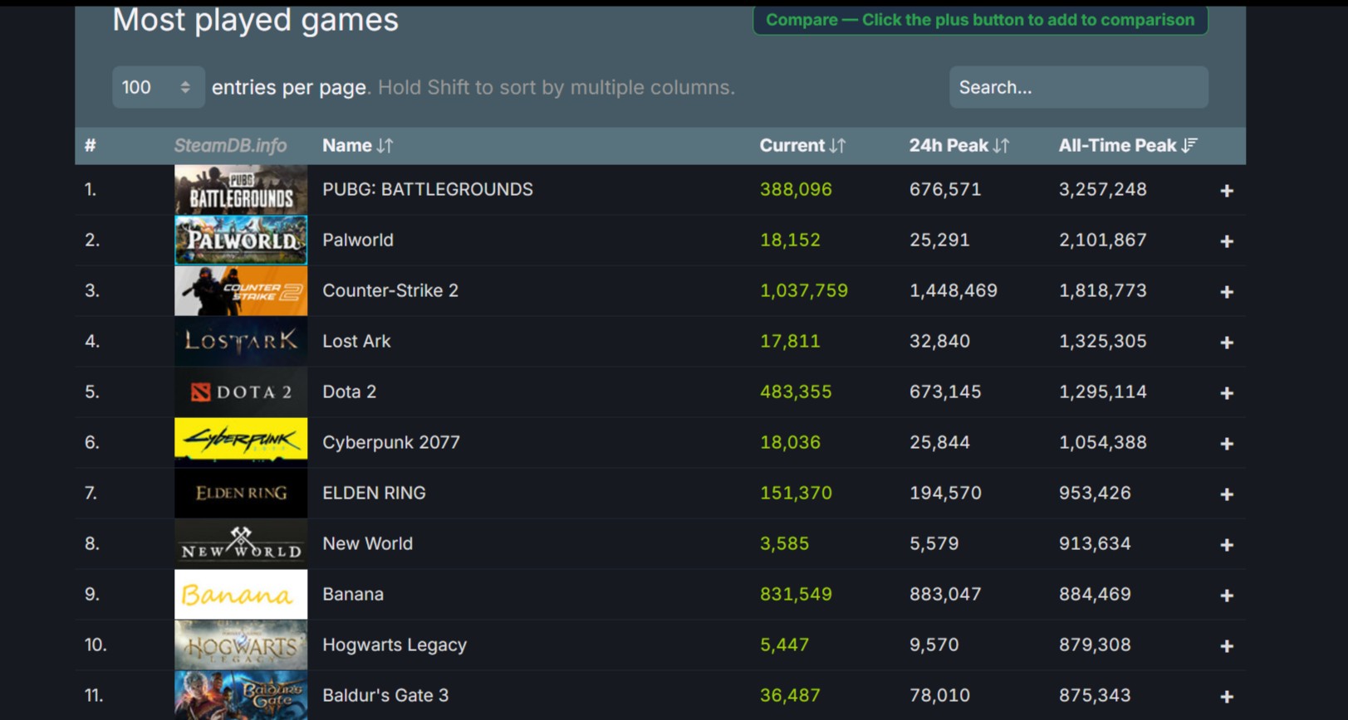This screenshot has width=1348, height=720.
Task: Click current players value 388,096
Action: (x=796, y=190)
